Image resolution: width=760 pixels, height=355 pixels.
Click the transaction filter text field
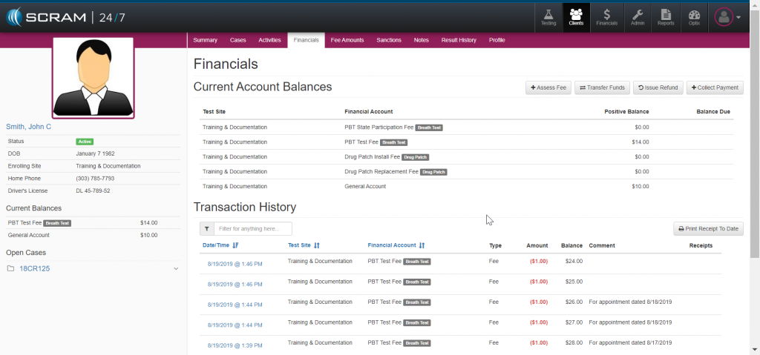(x=252, y=229)
